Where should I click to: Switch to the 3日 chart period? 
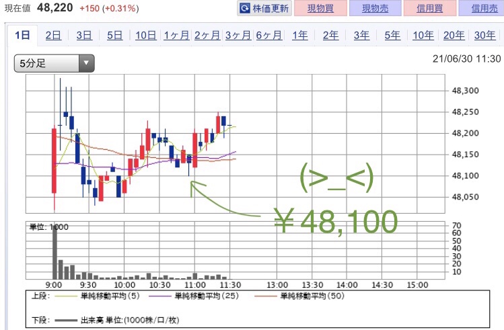pyautogui.click(x=84, y=35)
